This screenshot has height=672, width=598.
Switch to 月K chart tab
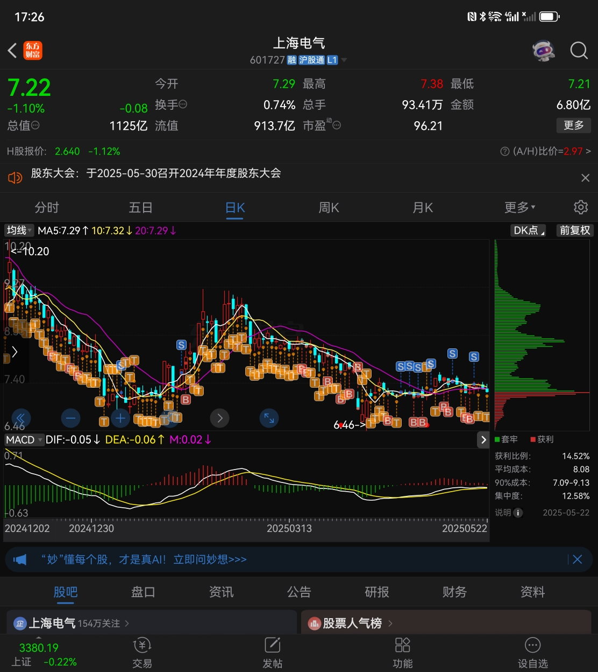(423, 207)
